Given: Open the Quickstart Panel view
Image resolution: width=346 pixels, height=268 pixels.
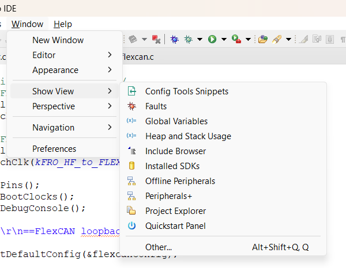Looking at the screenshot, I should 175,226.
